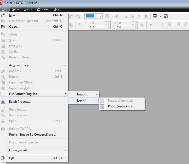
Task: Expand the Open Recent submenu
Action: (65, 150)
